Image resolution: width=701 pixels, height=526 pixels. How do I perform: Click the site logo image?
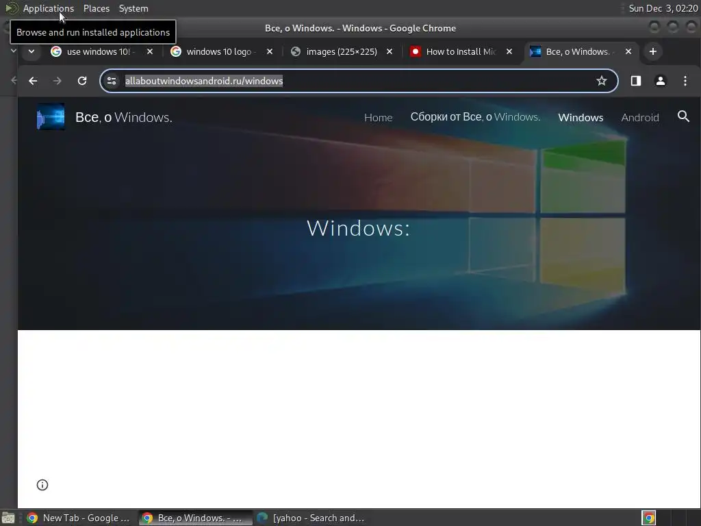[x=51, y=116]
